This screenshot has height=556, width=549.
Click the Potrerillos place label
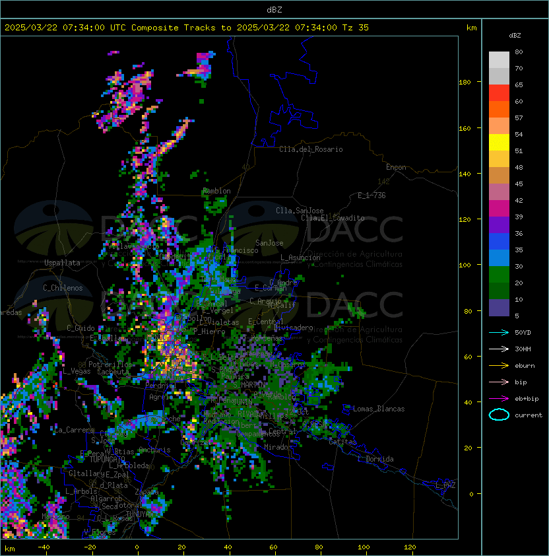(110, 365)
